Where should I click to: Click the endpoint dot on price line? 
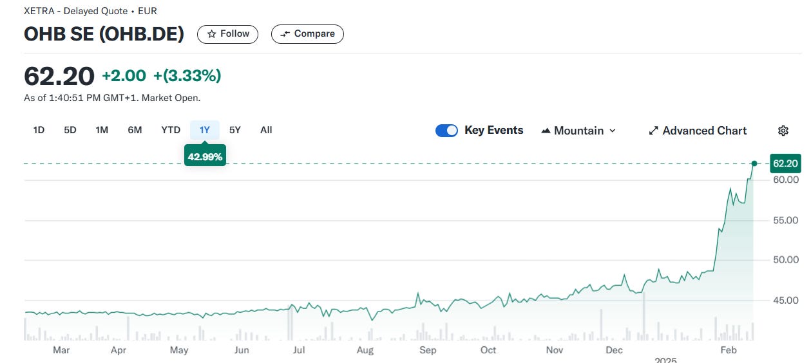tap(754, 163)
